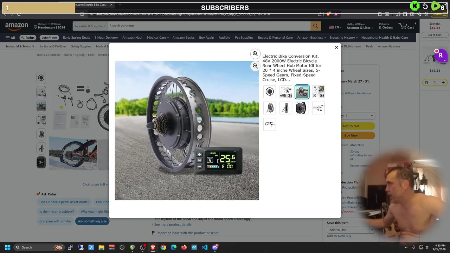Expand the Medical Care dropdown
The image size is (450, 253).
coord(157,38)
